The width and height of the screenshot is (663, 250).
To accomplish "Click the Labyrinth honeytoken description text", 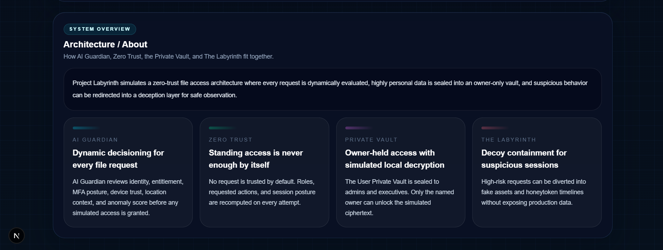I will pos(533,192).
